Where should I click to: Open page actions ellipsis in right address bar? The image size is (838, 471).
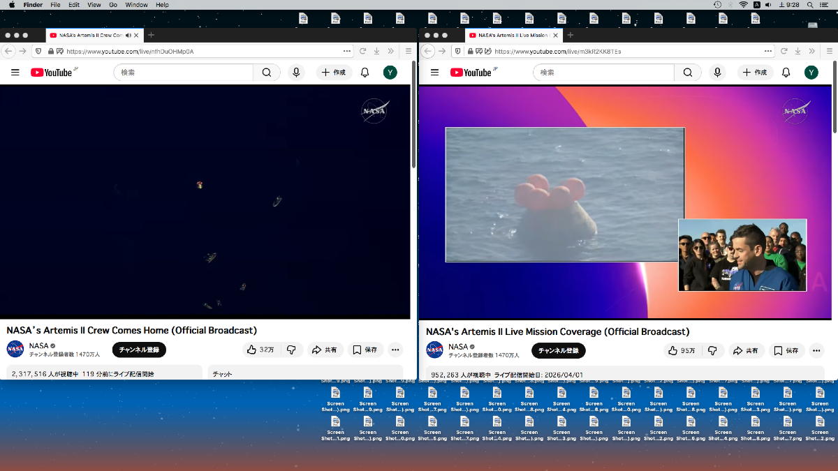click(x=768, y=51)
